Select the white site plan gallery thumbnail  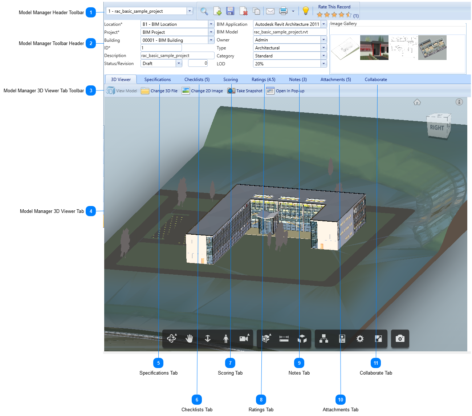point(345,48)
